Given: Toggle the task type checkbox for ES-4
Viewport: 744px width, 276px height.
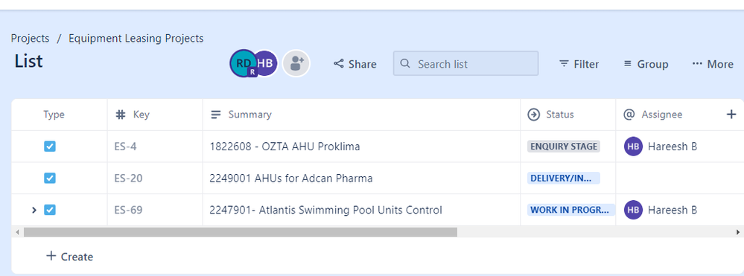Looking at the screenshot, I should tap(50, 146).
